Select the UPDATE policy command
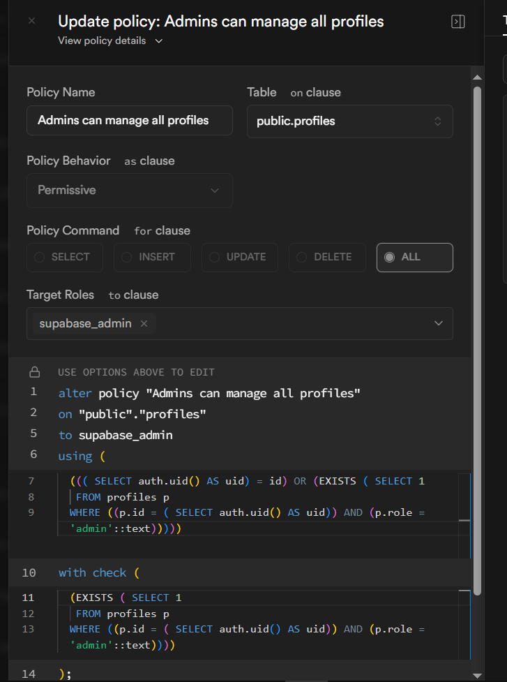Image resolution: width=507 pixels, height=682 pixels. click(240, 258)
